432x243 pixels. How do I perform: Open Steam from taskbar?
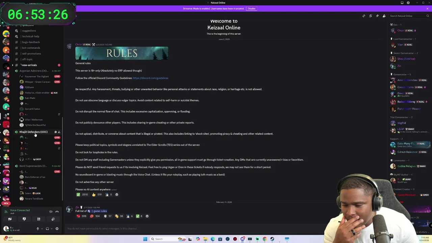[x=272, y=239]
